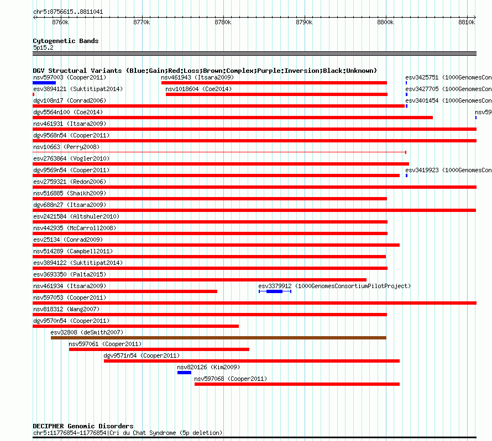Open esv2759321 (Redon2006) feature
Image resolution: width=492 pixels, height=441 pixels.
(x=254, y=187)
